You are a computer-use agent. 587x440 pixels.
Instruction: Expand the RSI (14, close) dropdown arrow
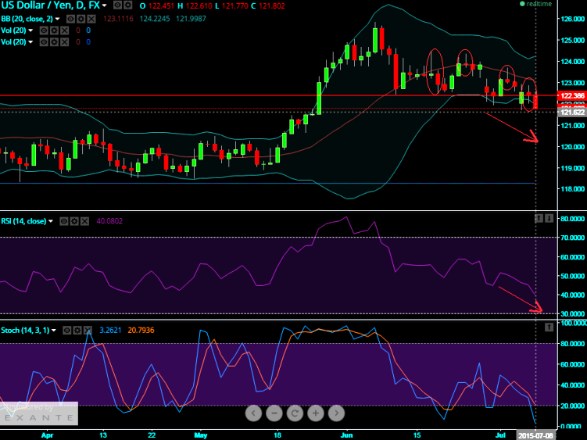pyautogui.click(x=51, y=221)
